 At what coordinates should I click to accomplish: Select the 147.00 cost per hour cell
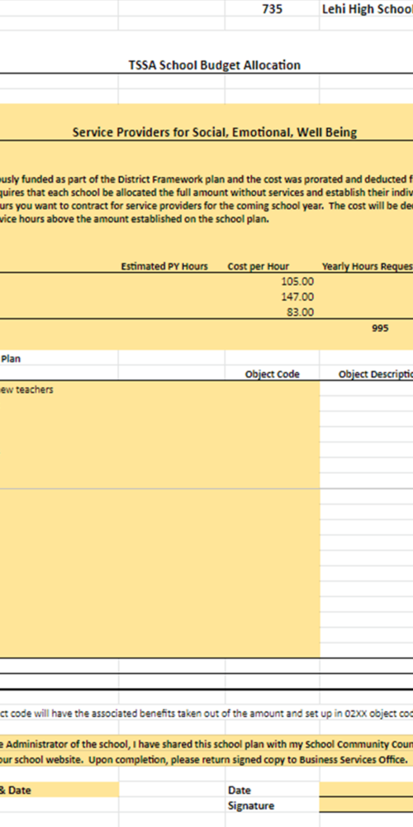coord(272,297)
